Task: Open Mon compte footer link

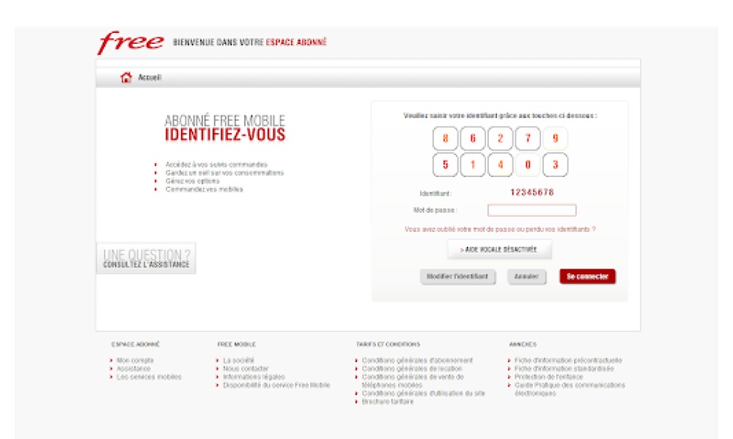Action: coord(135,361)
